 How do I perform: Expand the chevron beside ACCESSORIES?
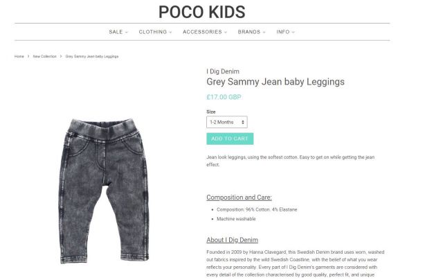tap(226, 32)
